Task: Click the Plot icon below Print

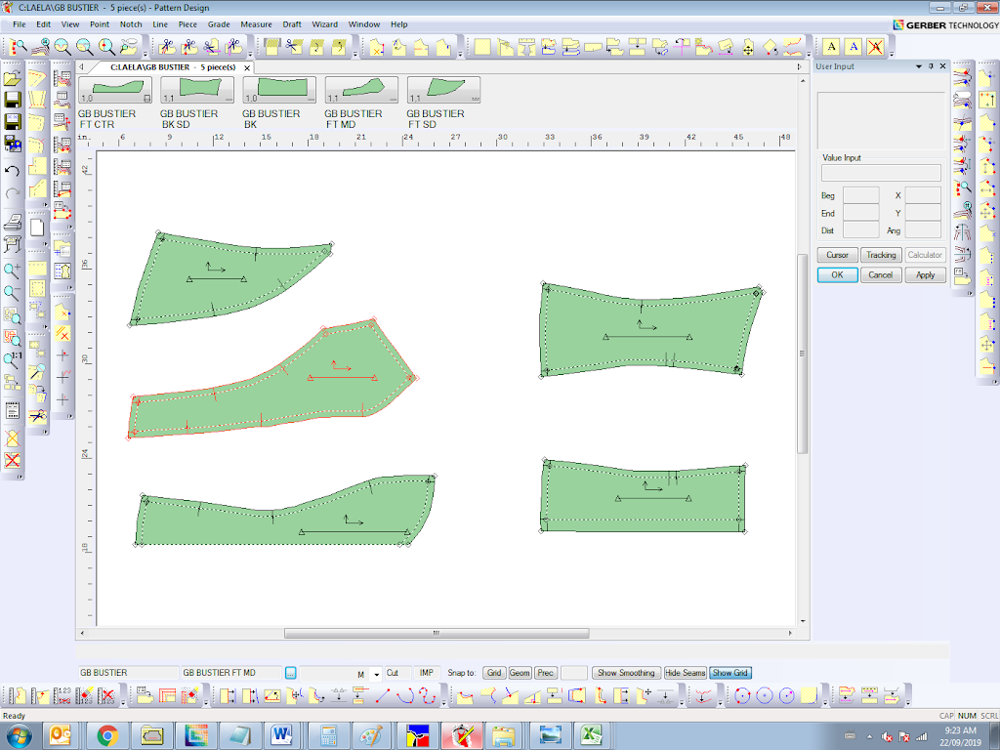Action: pos(12,243)
